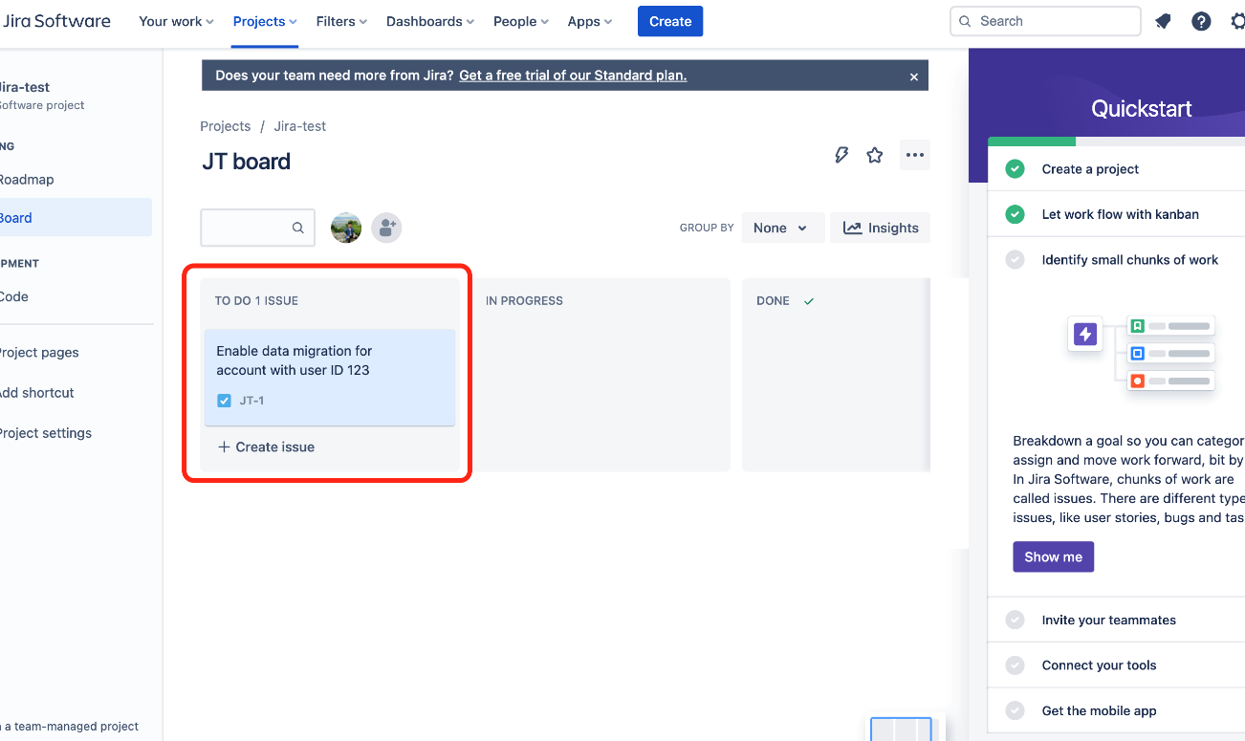Dismiss the free trial banner

tap(914, 76)
